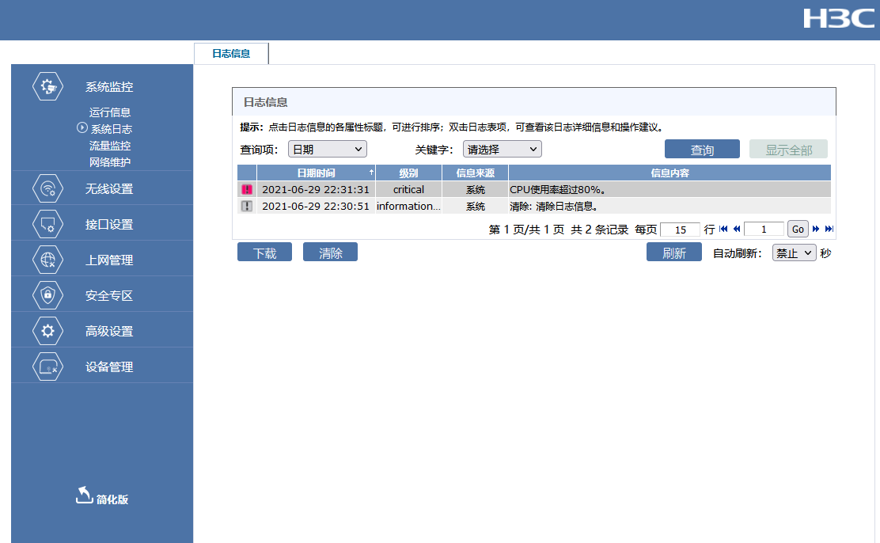Open the 设备管理 menu
The width and height of the screenshot is (880, 543).
pyautogui.click(x=109, y=366)
